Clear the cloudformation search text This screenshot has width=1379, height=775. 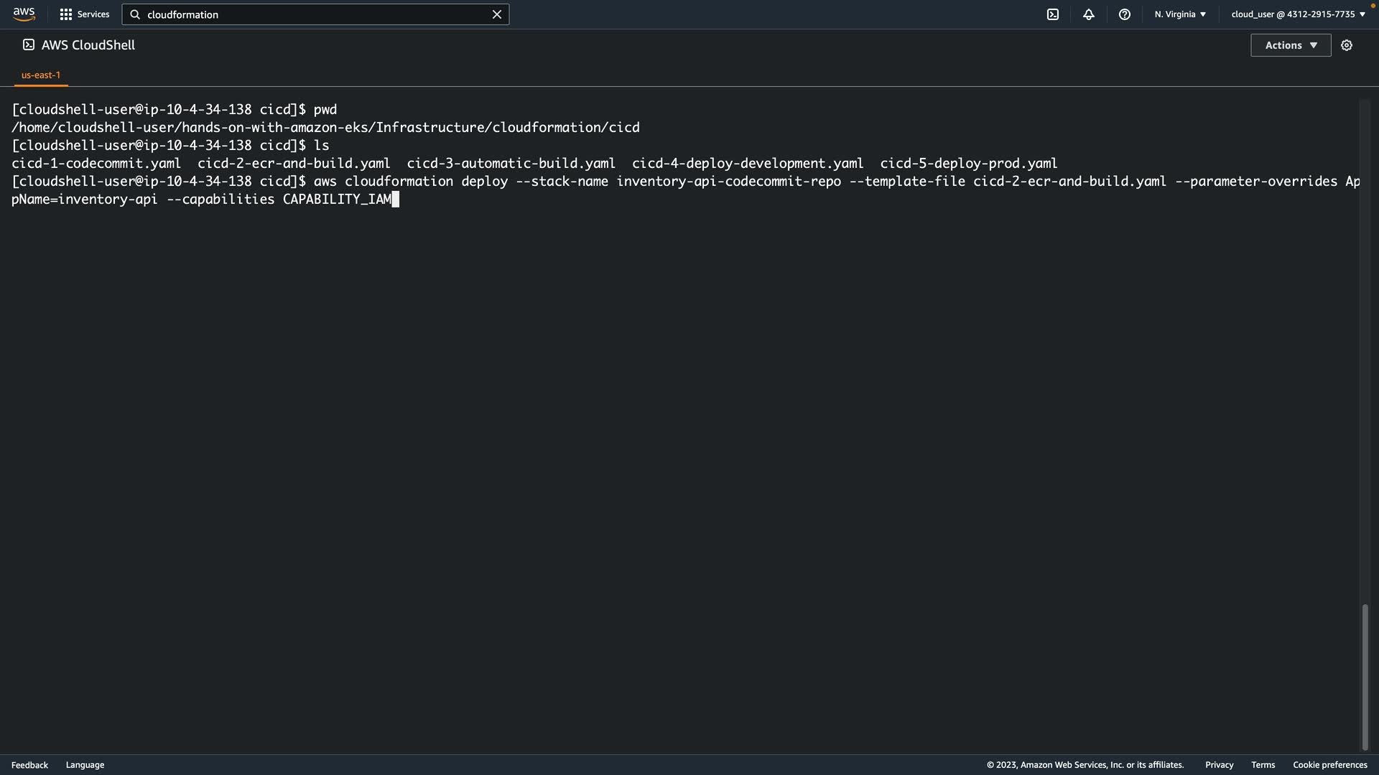pos(496,14)
